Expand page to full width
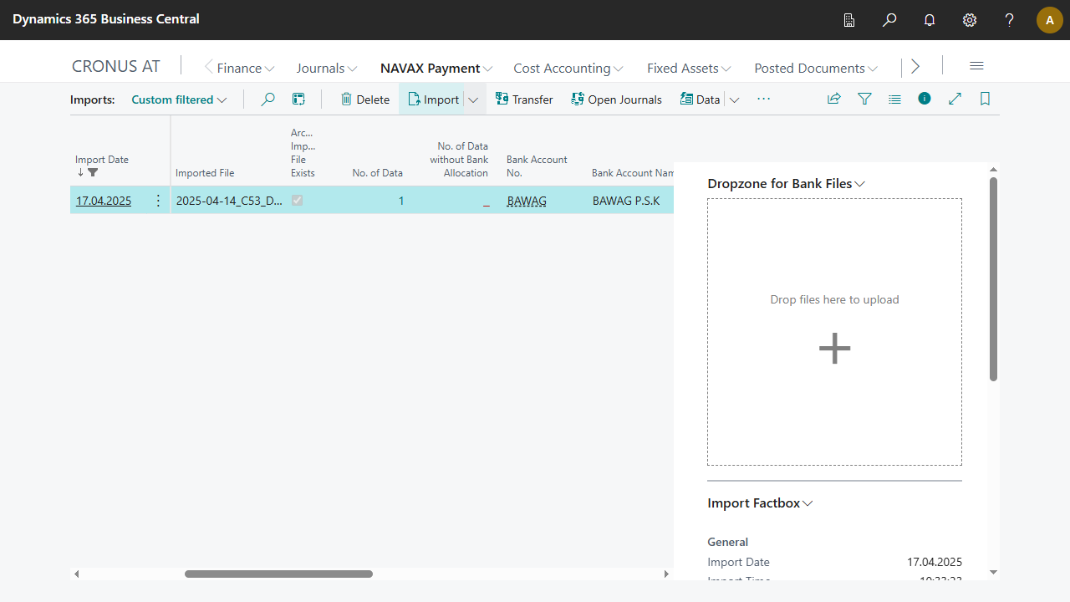Screen dimensions: 1070x602 [x=955, y=99]
